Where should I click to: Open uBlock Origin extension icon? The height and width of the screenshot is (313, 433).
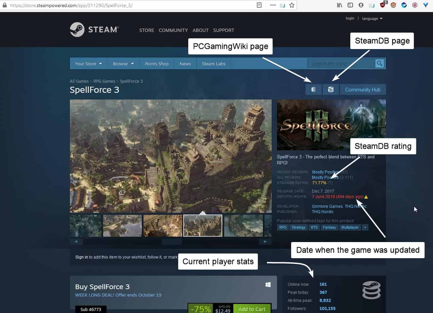click(383, 5)
